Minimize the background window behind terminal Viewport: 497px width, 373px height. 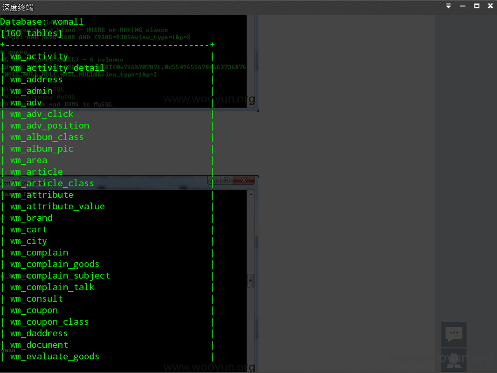[x=215, y=180]
